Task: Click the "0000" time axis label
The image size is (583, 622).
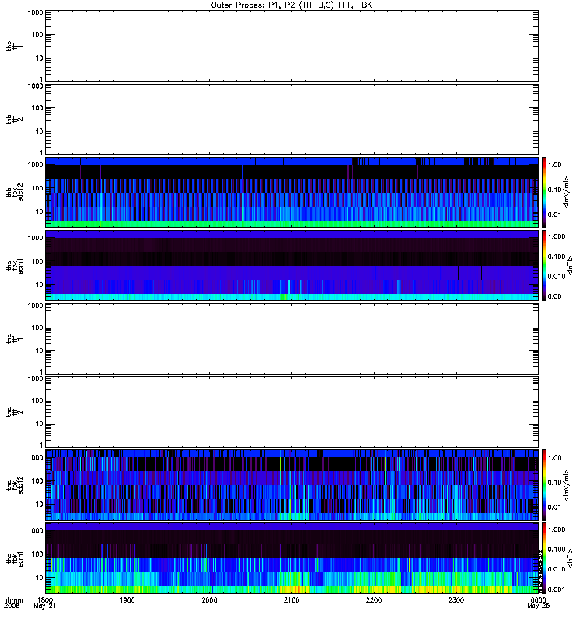Action: pyautogui.click(x=538, y=599)
